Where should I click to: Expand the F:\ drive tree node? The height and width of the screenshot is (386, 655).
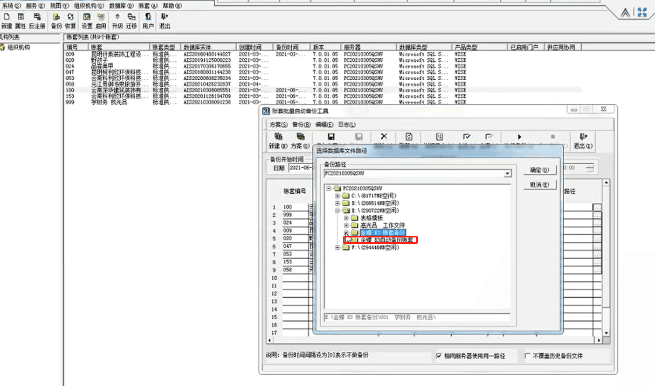coord(337,248)
